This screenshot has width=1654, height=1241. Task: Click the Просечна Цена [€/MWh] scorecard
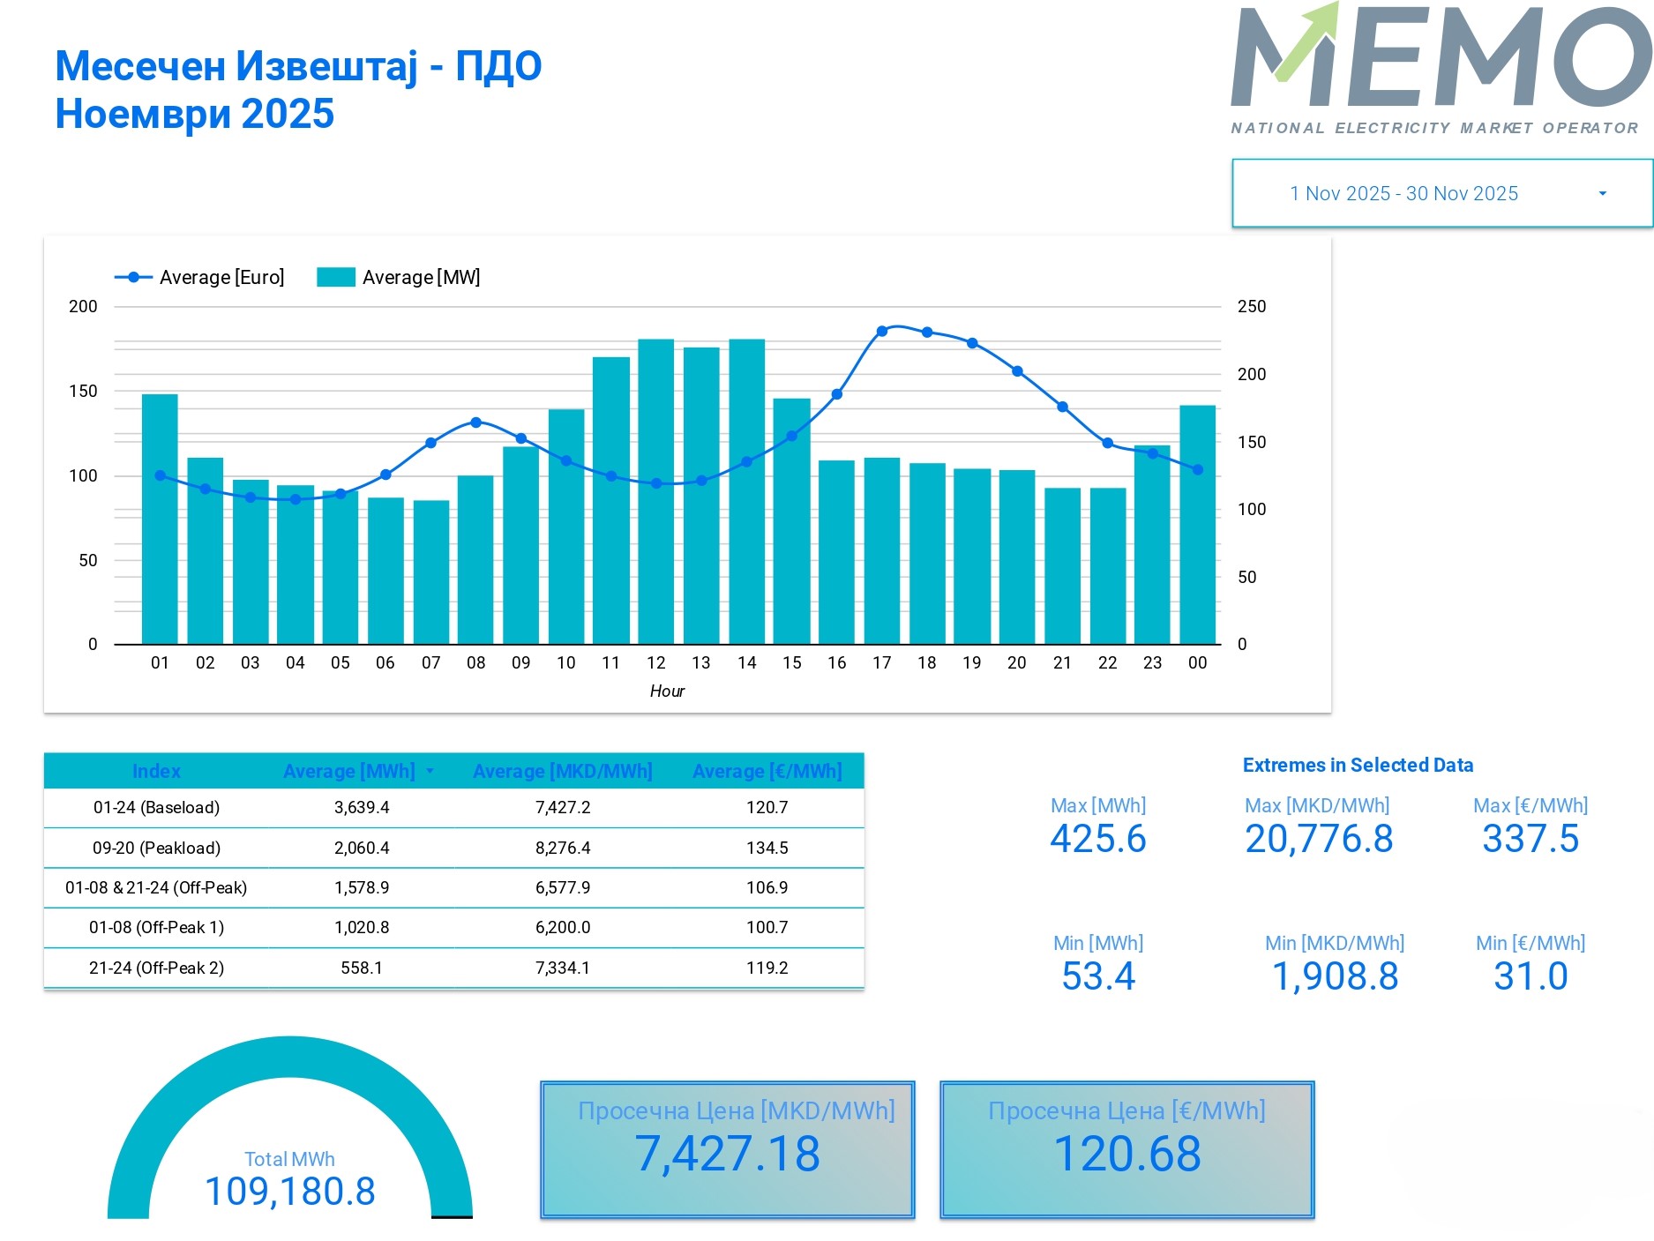click(1126, 1148)
